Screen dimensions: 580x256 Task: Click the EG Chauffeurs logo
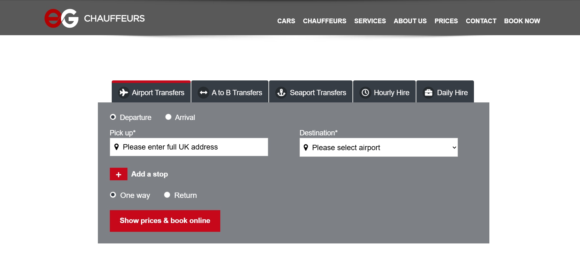point(94,18)
